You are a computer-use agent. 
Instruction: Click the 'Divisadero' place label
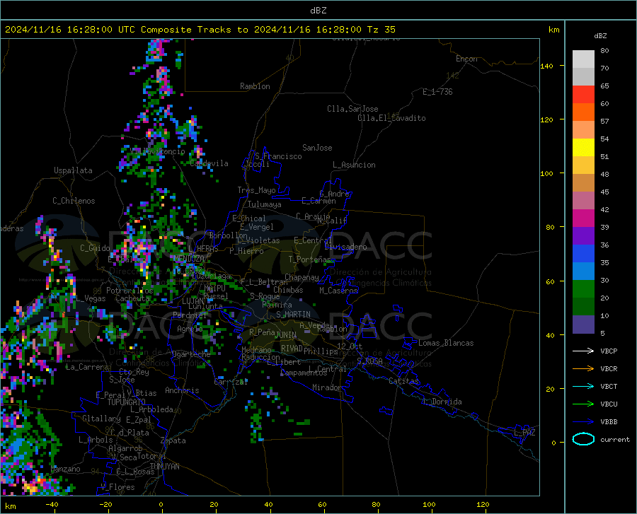pyautogui.click(x=345, y=247)
